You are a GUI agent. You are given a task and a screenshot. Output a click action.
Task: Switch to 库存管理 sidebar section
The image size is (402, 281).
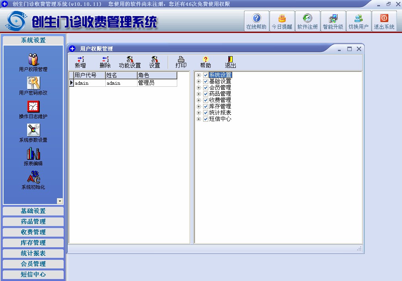(x=33, y=243)
